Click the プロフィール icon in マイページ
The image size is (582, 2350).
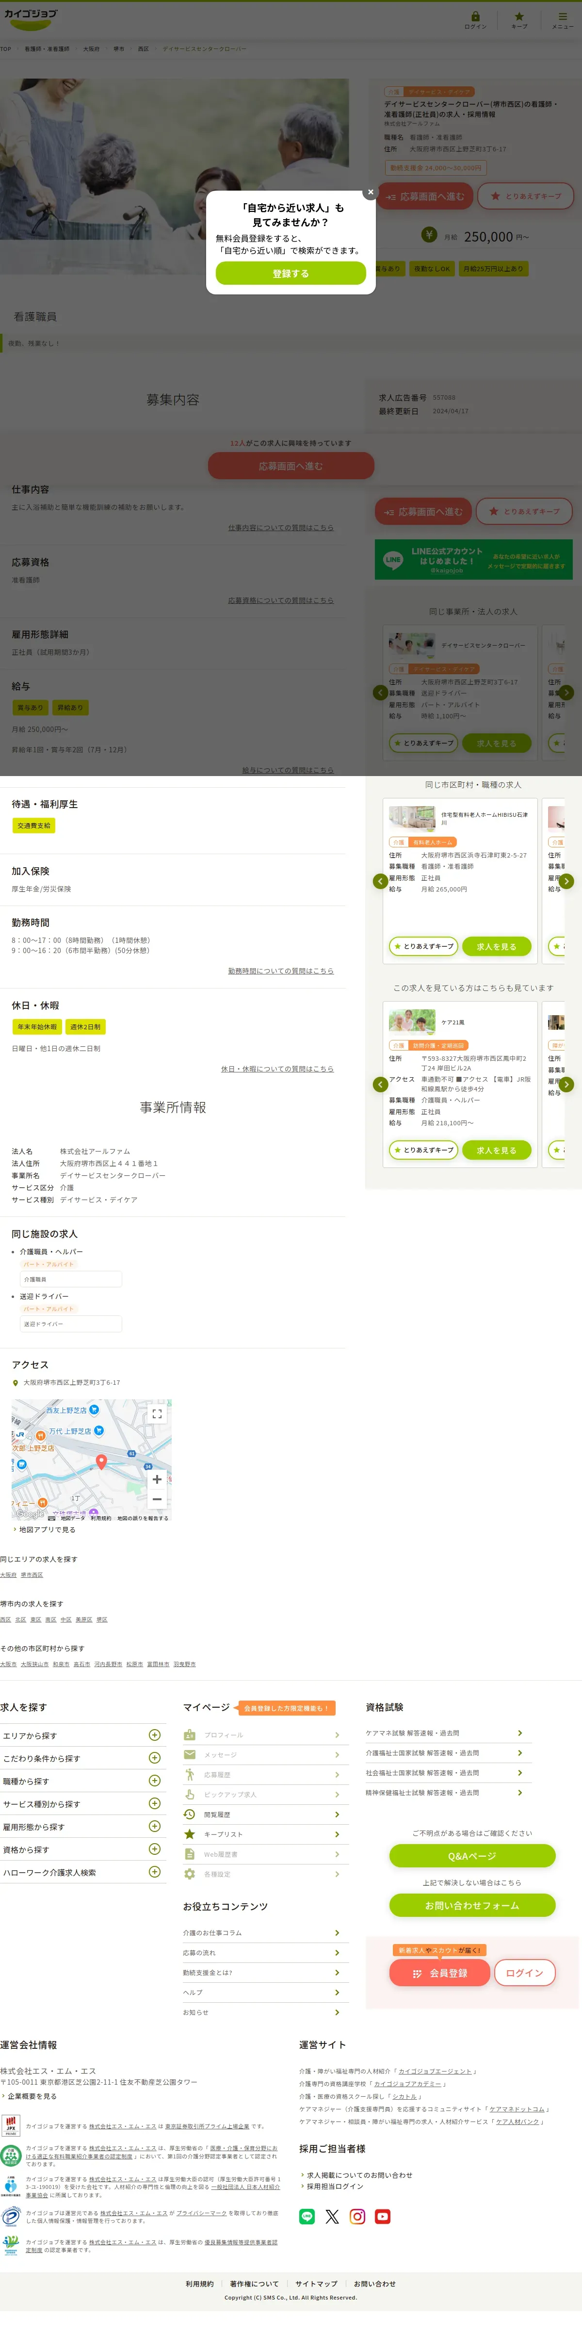pos(190,1734)
